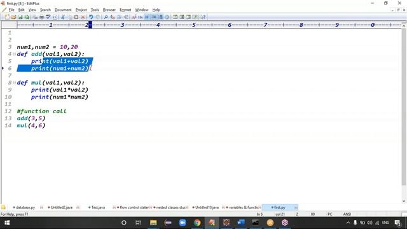The image size is (407, 229).
Task: Copy selection using toolbar icon
Action: 69,17
